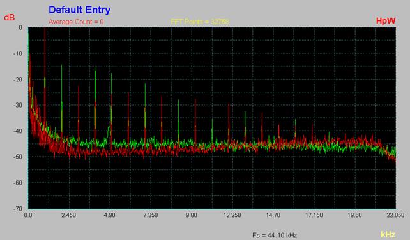Click the 12.250 frequency axis value
The height and width of the screenshot is (240, 410).
[x=232, y=215]
